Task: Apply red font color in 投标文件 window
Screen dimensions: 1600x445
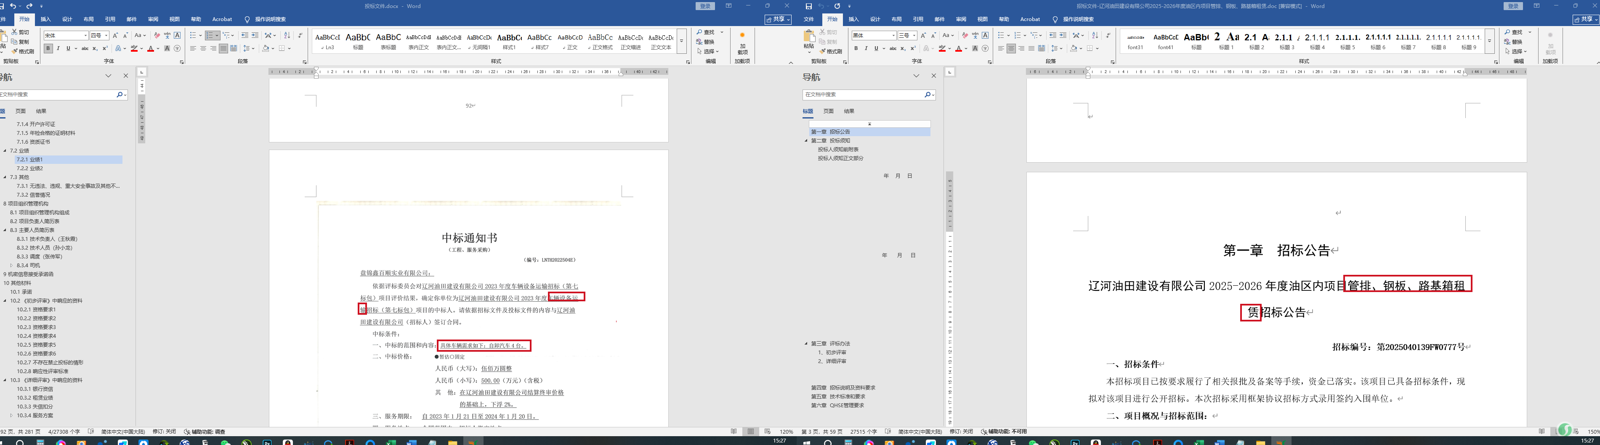Action: click(150, 48)
